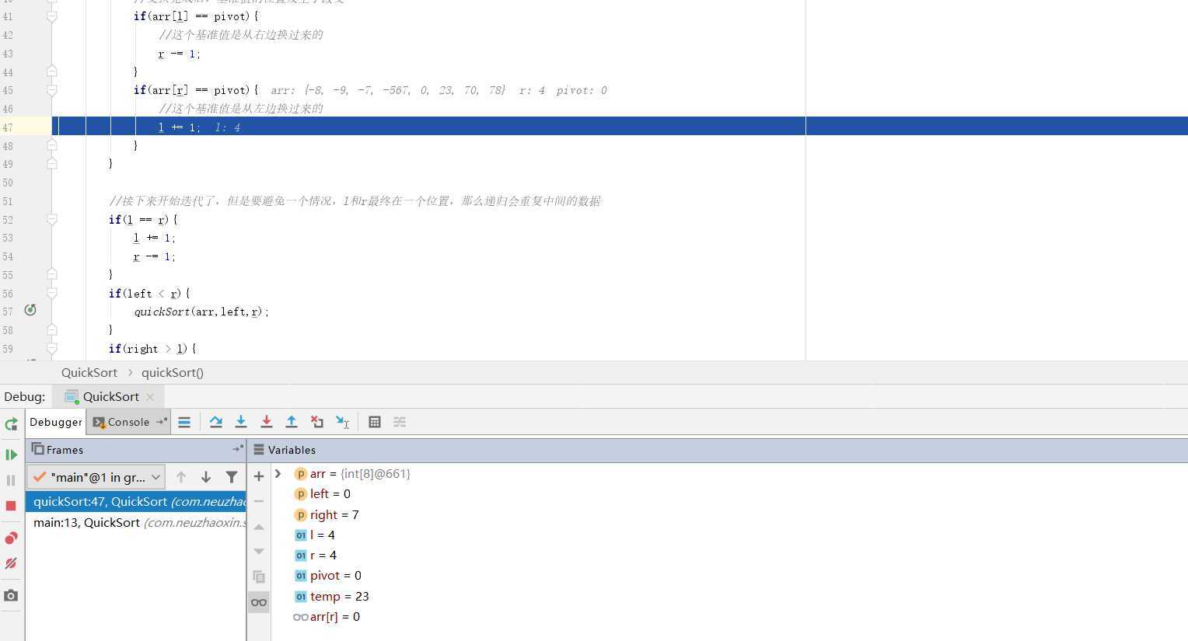Click the fold end marker at line 55
Screen dimensions: 1188x641
pos(52,274)
